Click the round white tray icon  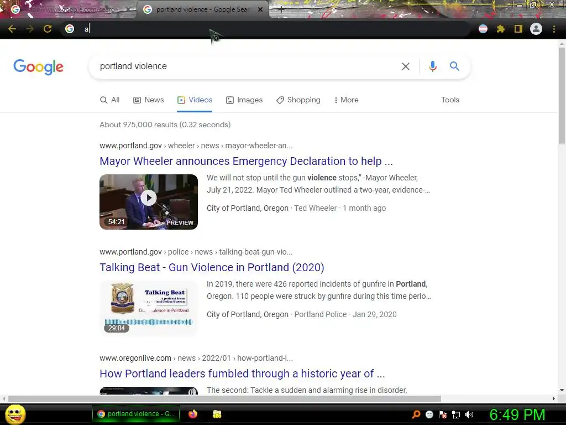(429, 414)
